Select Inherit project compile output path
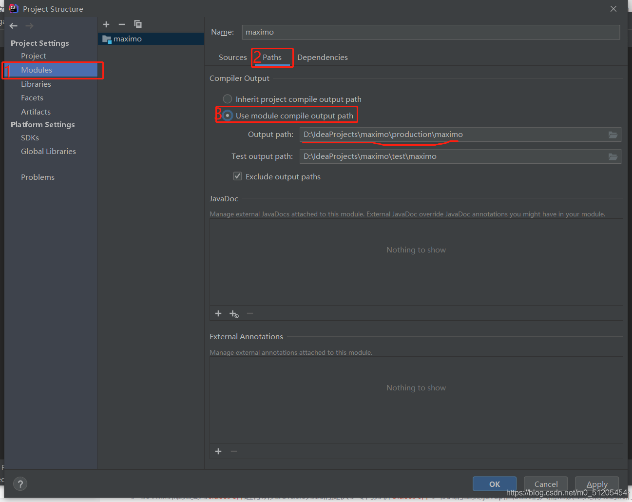632x502 pixels. pyautogui.click(x=228, y=99)
